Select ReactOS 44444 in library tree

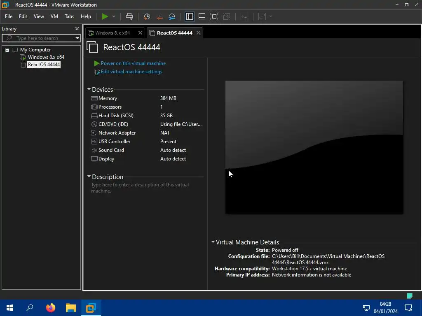pyautogui.click(x=44, y=65)
